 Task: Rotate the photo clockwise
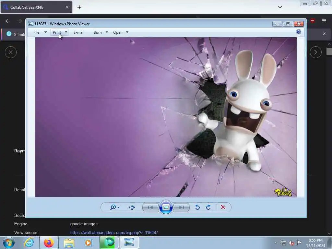[x=208, y=207]
